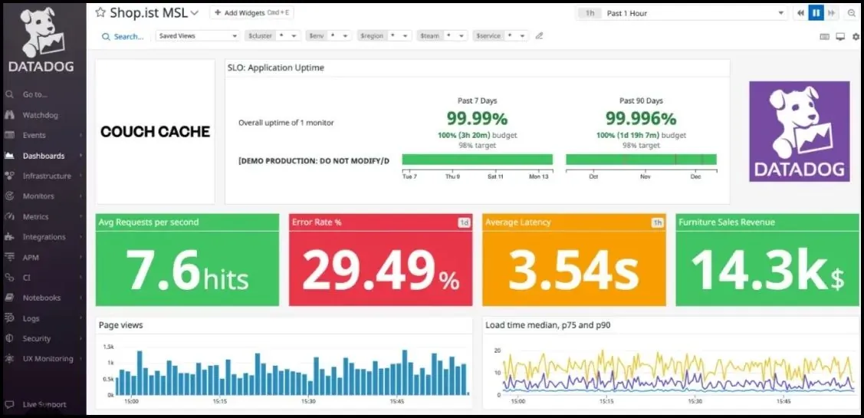Click the purple Datadog image widget

(799, 131)
